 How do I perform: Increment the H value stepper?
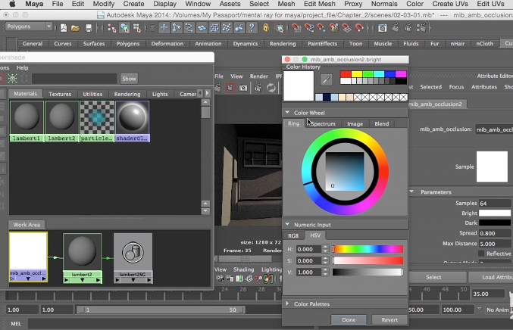coord(325,247)
